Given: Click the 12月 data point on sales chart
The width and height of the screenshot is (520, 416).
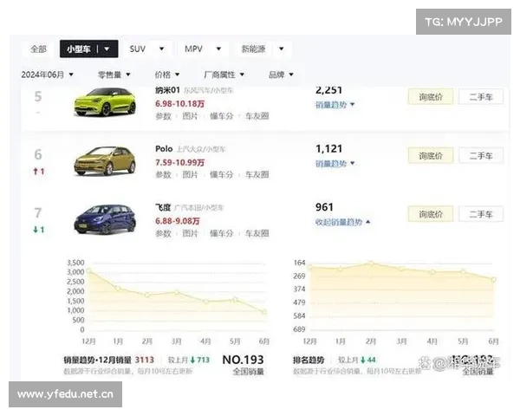Looking at the screenshot, I should point(88,271).
